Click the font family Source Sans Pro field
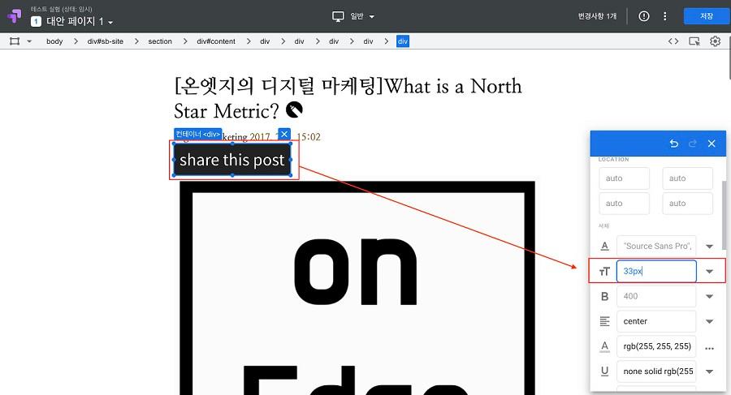The height and width of the screenshot is (395, 731). [656, 246]
